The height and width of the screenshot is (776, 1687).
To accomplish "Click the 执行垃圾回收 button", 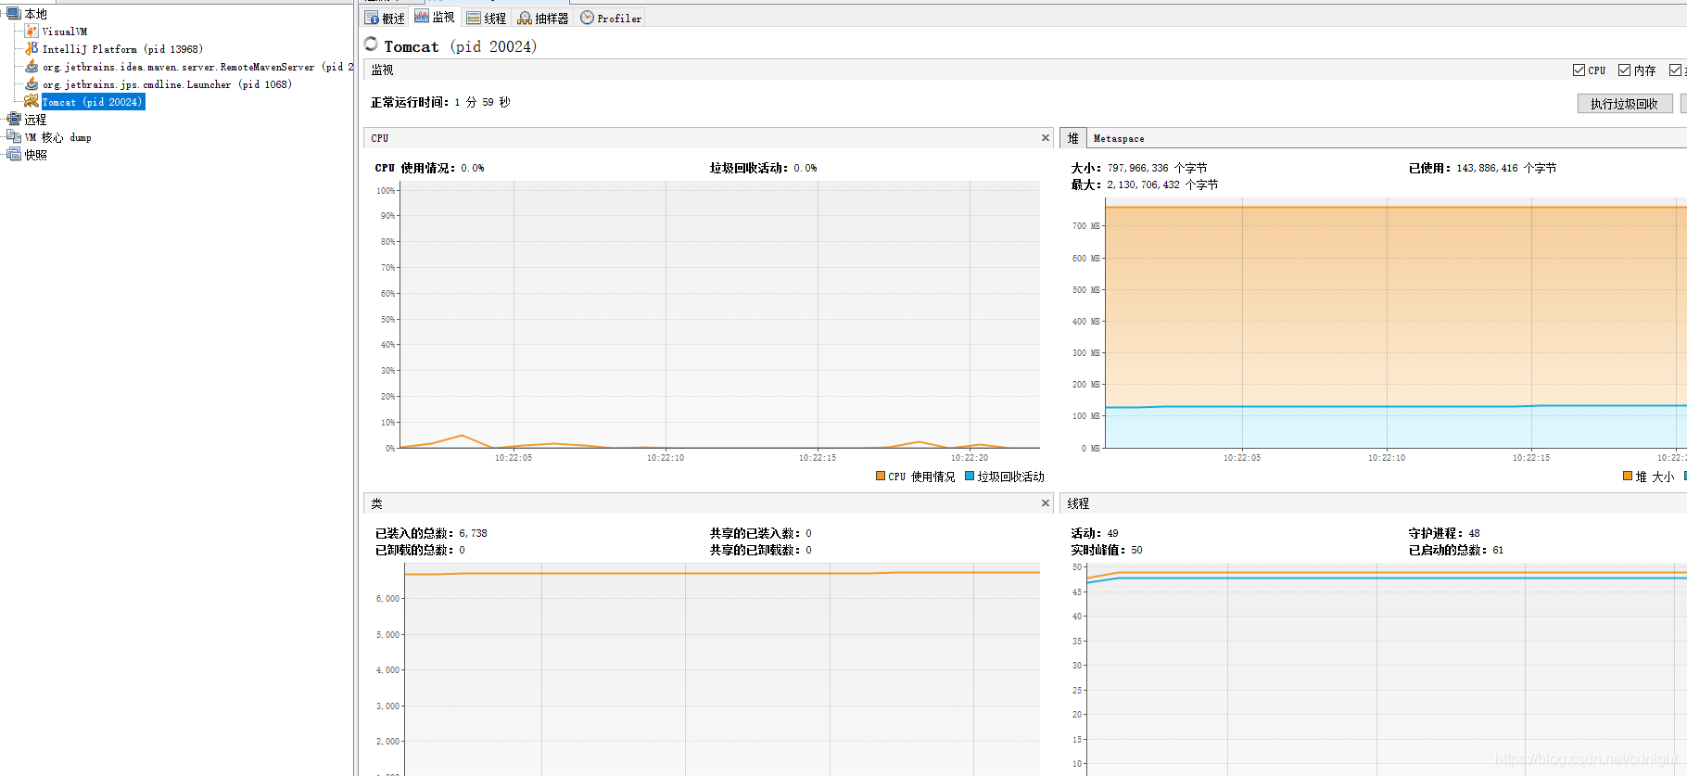I will point(1625,103).
